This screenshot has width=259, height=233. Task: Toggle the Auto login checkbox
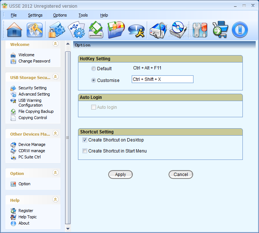[93, 107]
